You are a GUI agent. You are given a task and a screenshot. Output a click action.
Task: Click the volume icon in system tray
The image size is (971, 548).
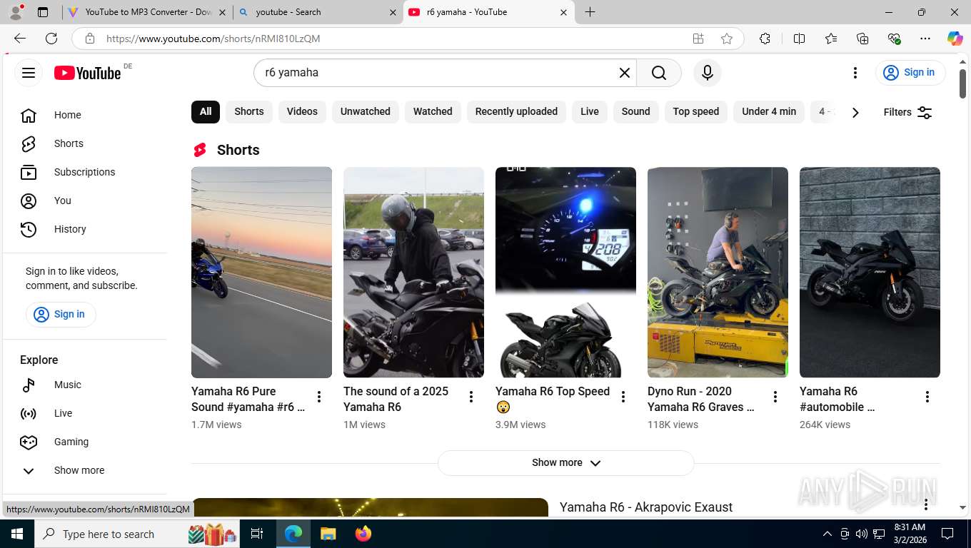click(x=862, y=534)
